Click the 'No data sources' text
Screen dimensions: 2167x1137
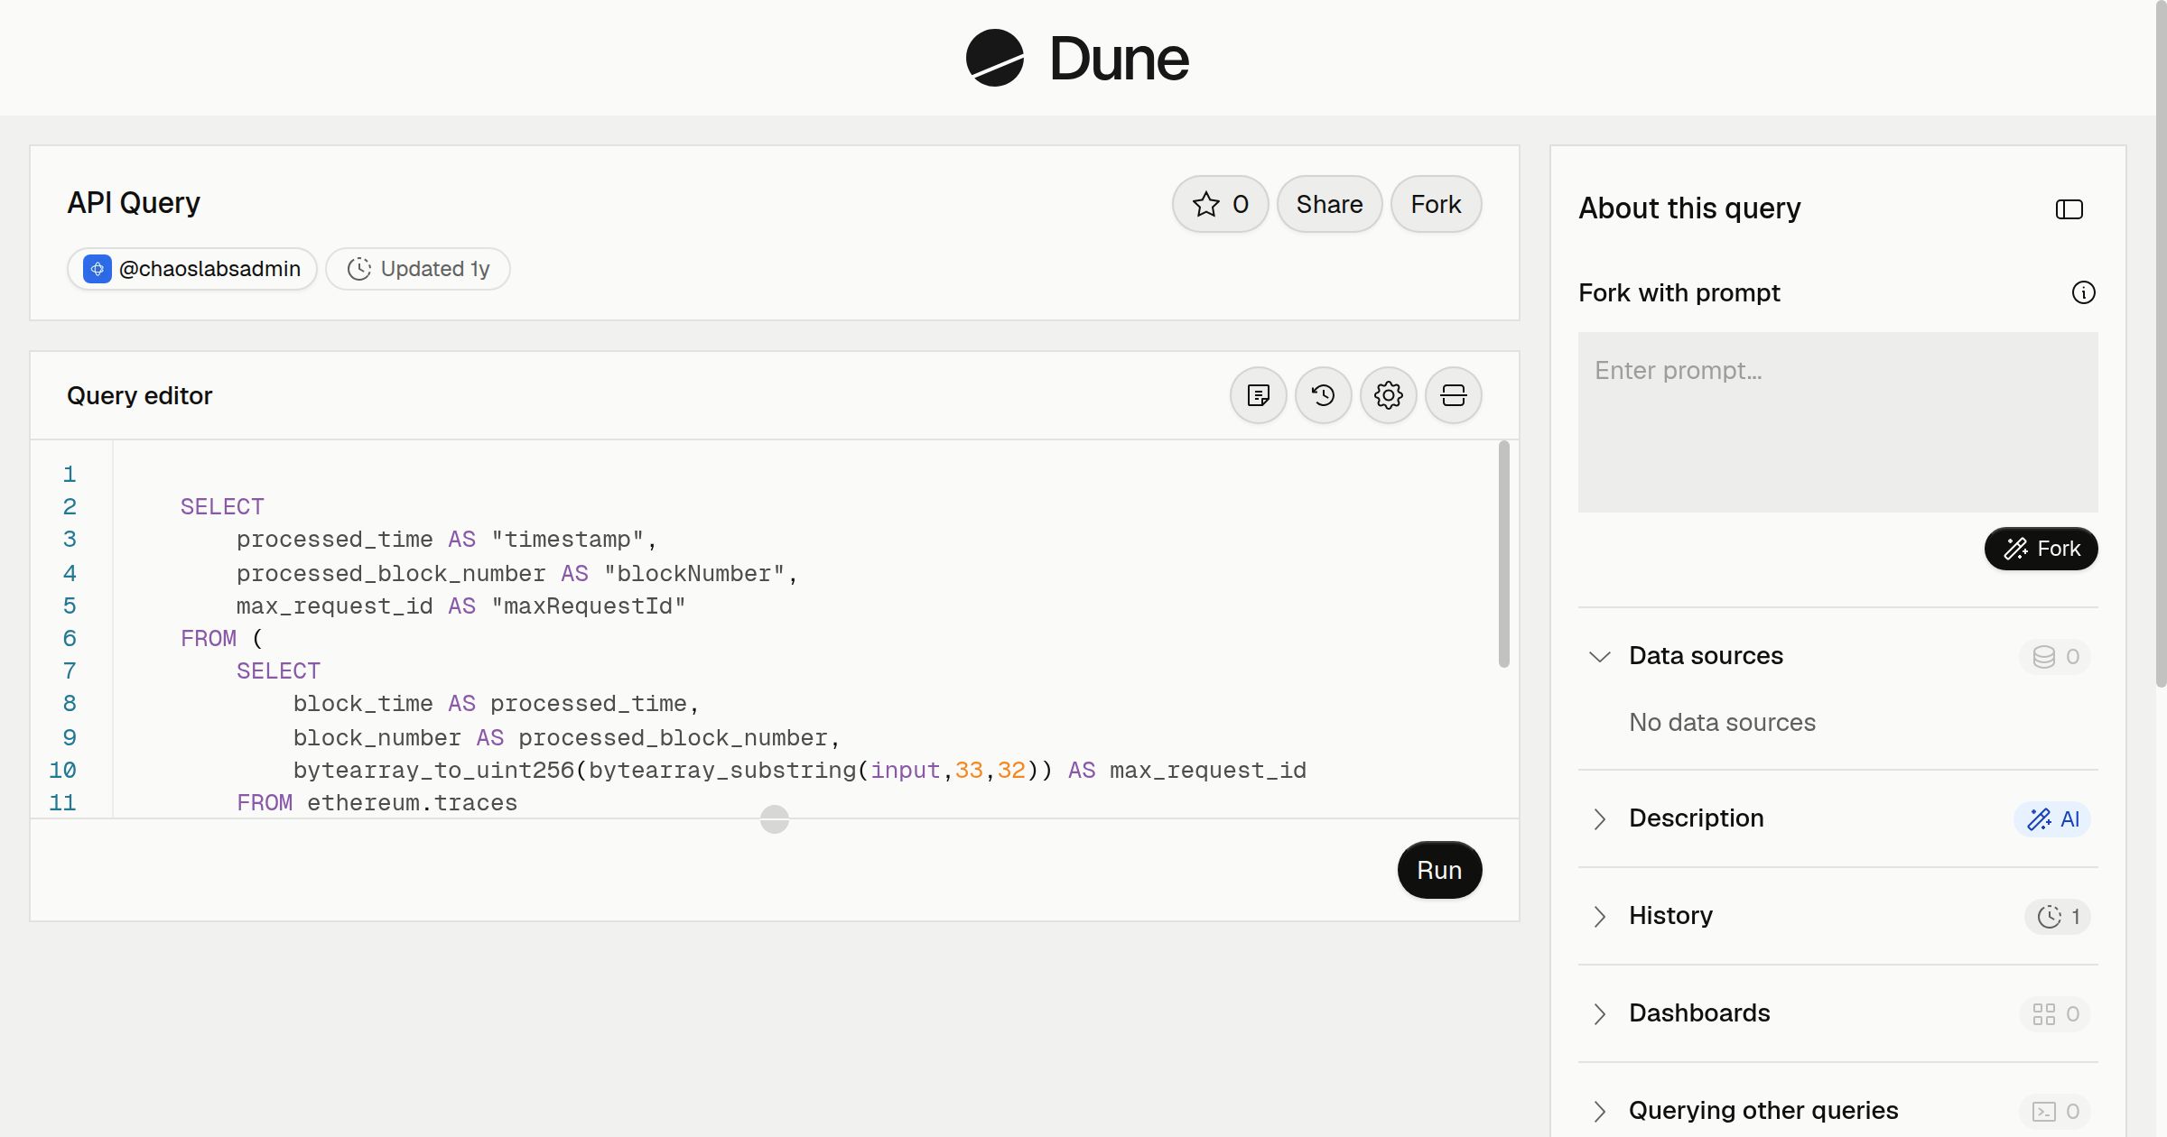pos(1722,722)
